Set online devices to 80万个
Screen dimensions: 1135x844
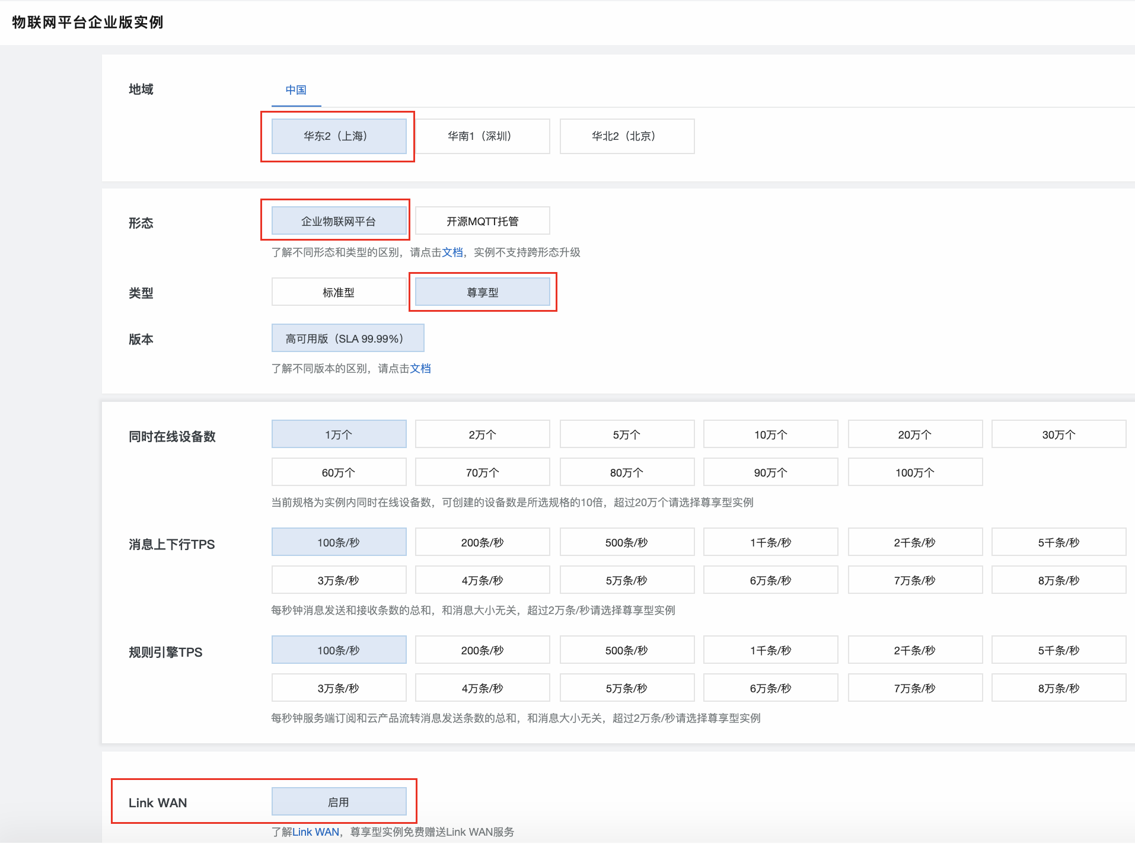pos(627,472)
